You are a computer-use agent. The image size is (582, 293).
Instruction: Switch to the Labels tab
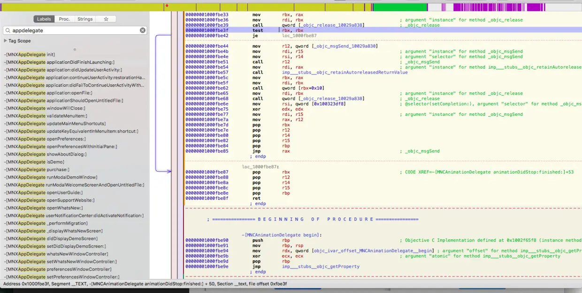coord(44,19)
